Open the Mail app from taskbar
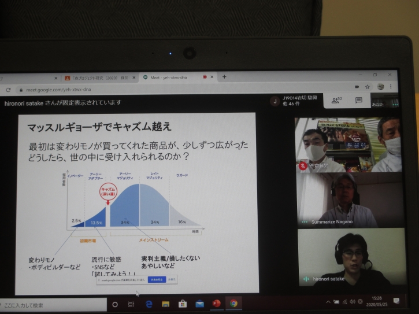This screenshot has width=419, height=314. [x=199, y=304]
